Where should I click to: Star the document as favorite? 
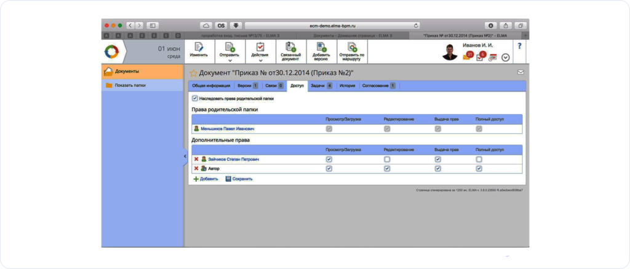pos(193,72)
